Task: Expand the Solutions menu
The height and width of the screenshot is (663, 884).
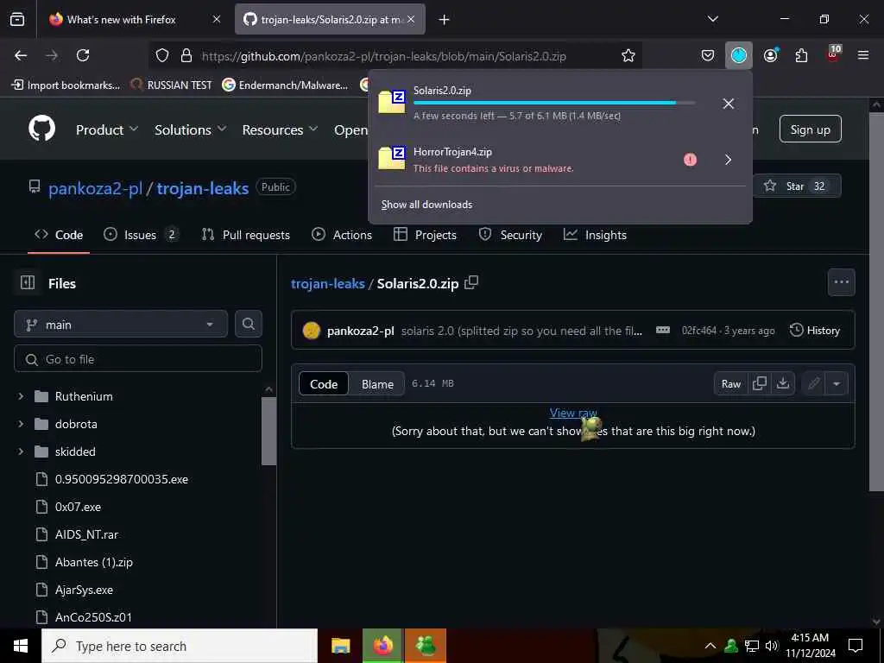Action: (191, 129)
